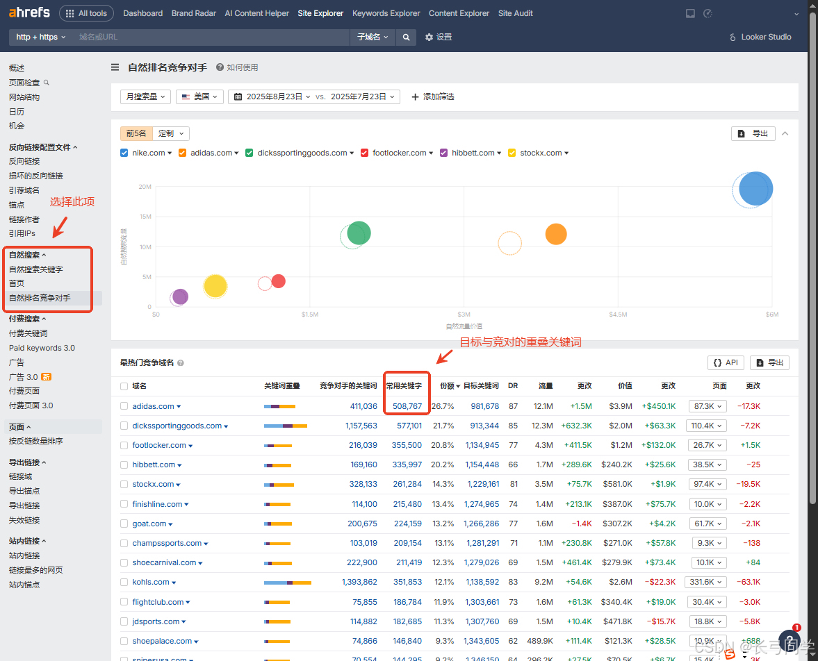Open settings gear next to 设置
Screen dimensions: 818x661
point(429,37)
